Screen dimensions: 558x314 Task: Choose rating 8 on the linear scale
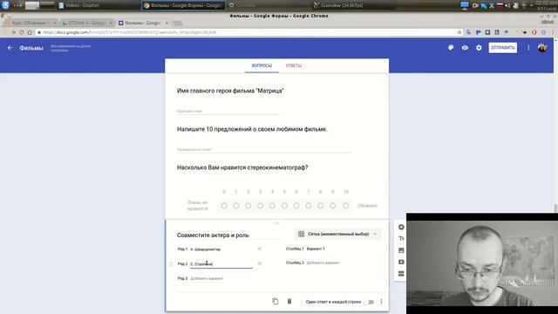tap(321, 206)
